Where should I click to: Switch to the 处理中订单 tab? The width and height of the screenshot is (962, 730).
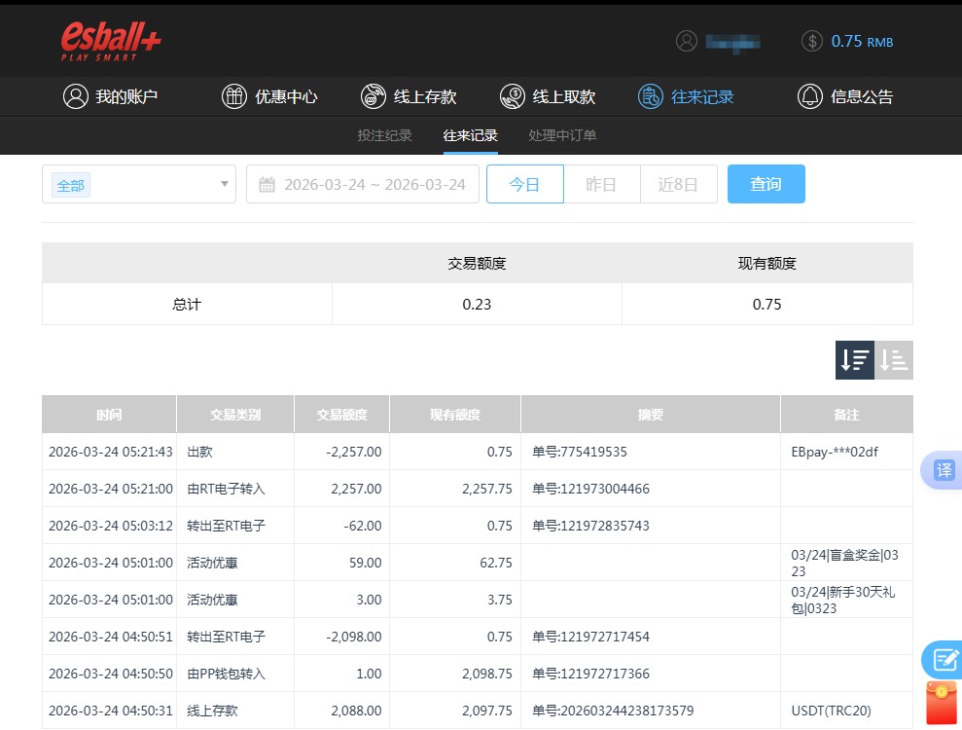tap(562, 136)
